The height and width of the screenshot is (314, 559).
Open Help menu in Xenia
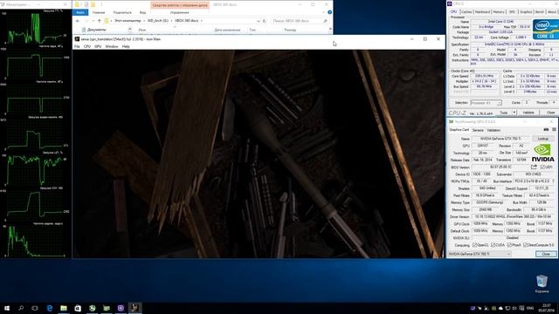[x=126, y=46]
